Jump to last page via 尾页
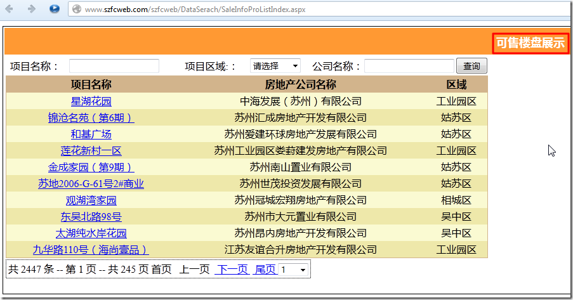 (265, 270)
